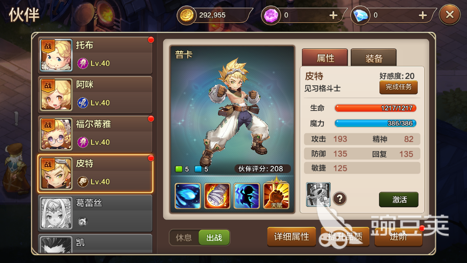Click the 完成任务 button
Viewport: 467px width, 263px height.
(x=399, y=87)
